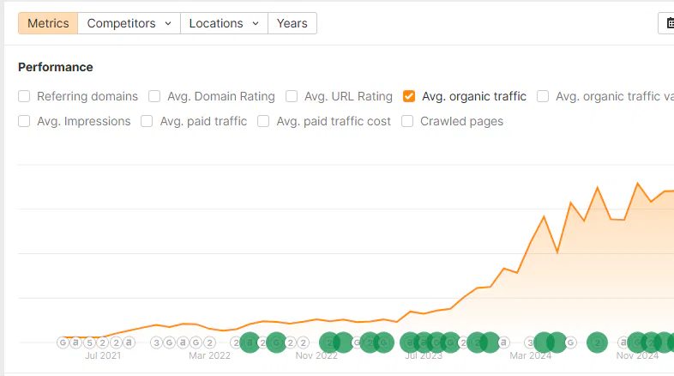Screen dimensions: 674x376
Task: Uncheck the Avg. organic traffic checkbox
Action: tap(409, 96)
